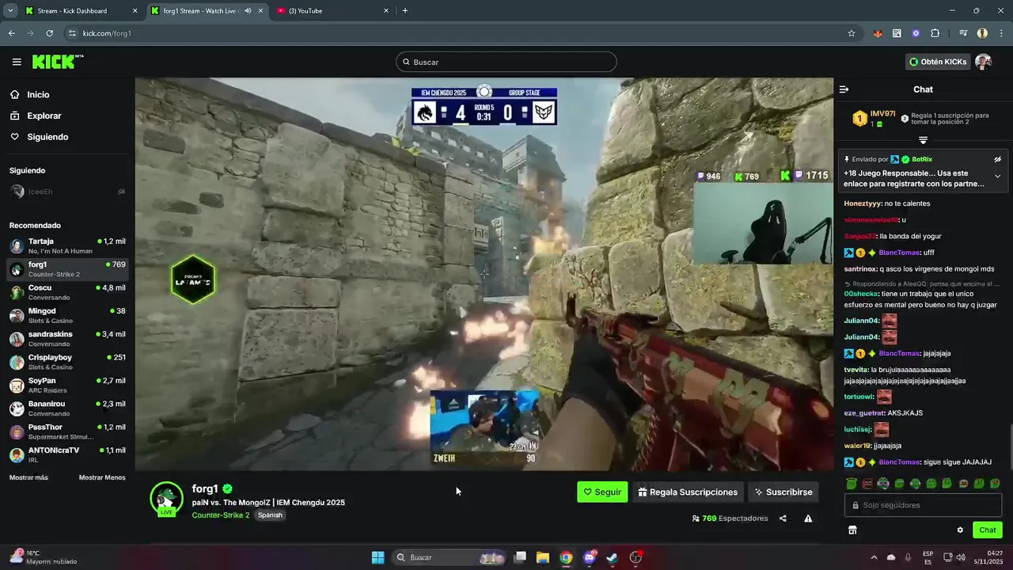1013x570 pixels.
Task: Click the green Chat send button
Action: (x=988, y=530)
